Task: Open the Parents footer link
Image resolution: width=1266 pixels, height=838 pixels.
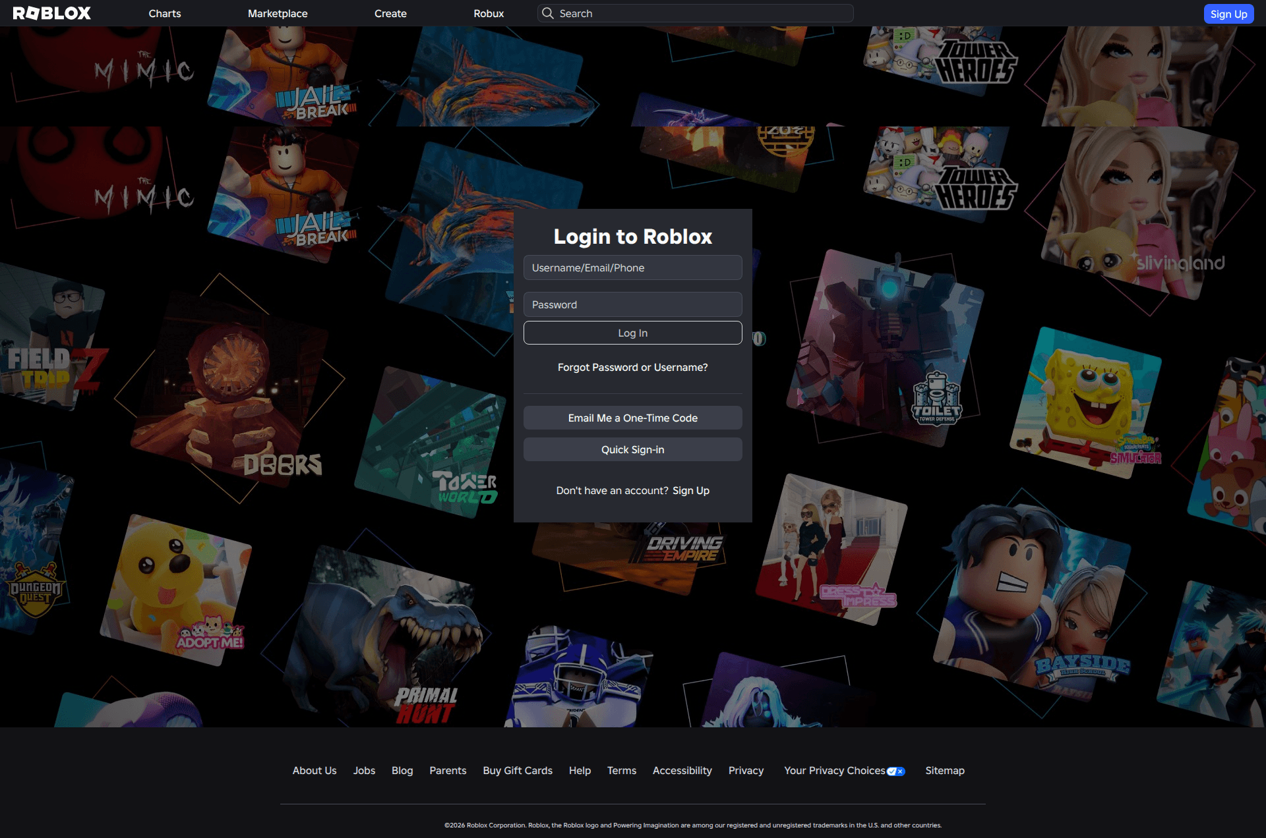Action: click(x=448, y=770)
